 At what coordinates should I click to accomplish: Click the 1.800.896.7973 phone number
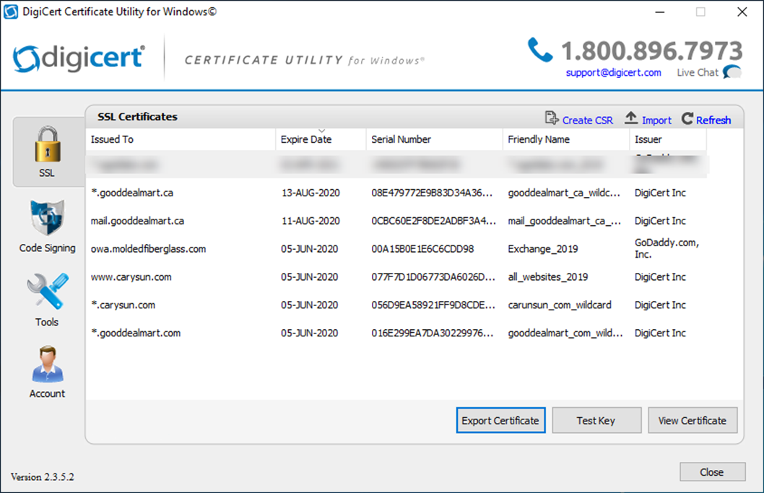(x=652, y=51)
